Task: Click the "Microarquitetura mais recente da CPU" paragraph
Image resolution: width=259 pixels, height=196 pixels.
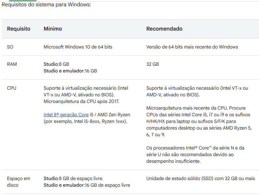Action: [x=198, y=121]
